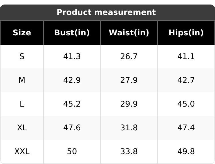This screenshot has height=164, width=215.
Task: Click waist value 33.8
Action: coord(129,152)
